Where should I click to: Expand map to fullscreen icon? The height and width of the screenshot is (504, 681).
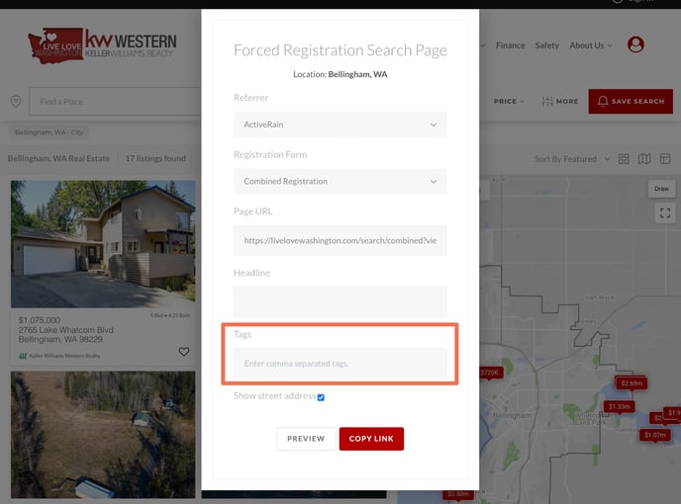tap(665, 212)
